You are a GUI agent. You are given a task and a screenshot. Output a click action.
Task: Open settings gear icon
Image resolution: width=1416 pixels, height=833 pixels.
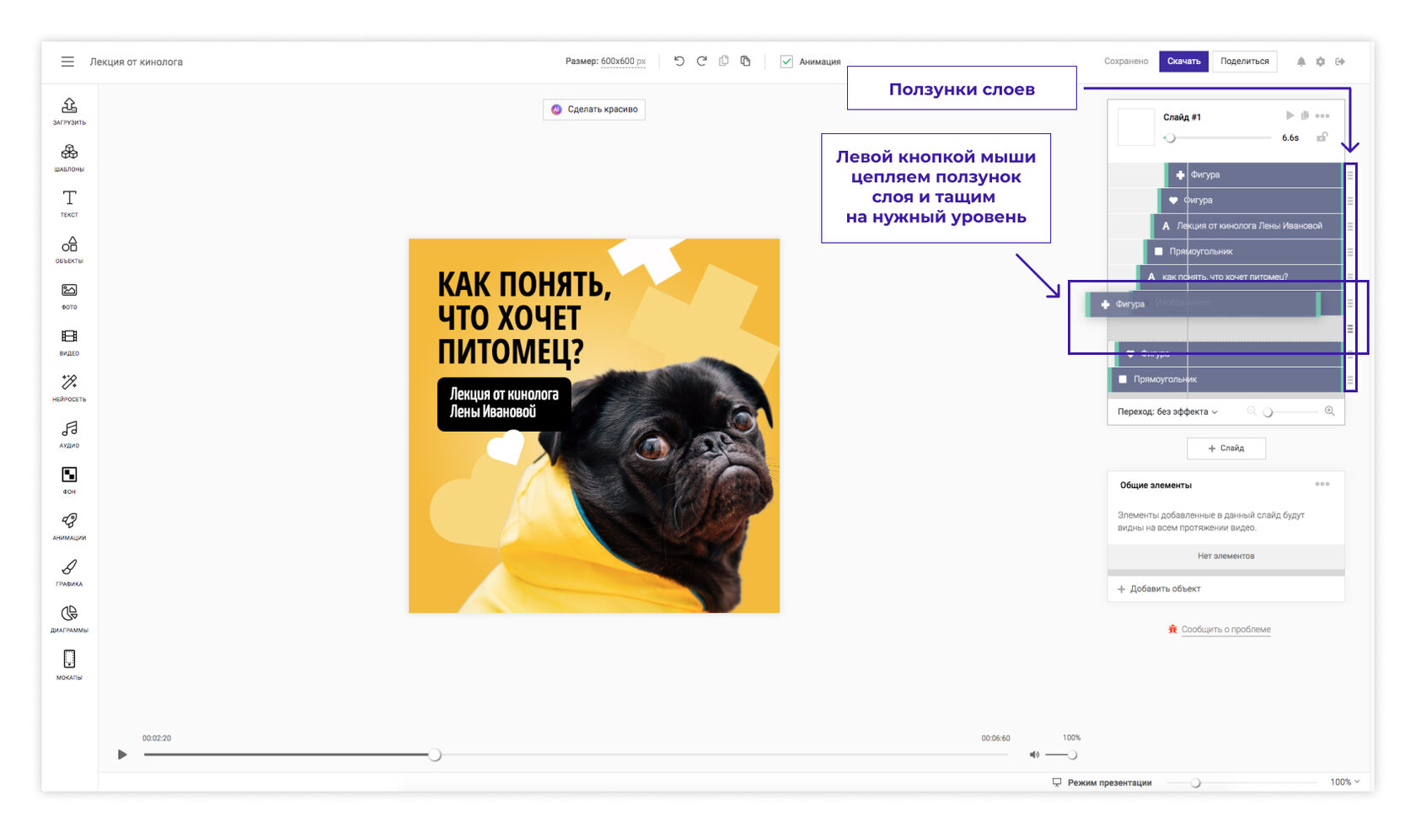click(x=1321, y=62)
